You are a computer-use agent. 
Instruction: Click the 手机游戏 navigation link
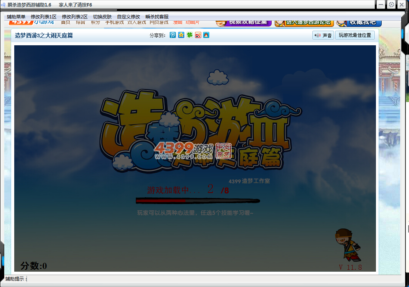(x=115, y=23)
